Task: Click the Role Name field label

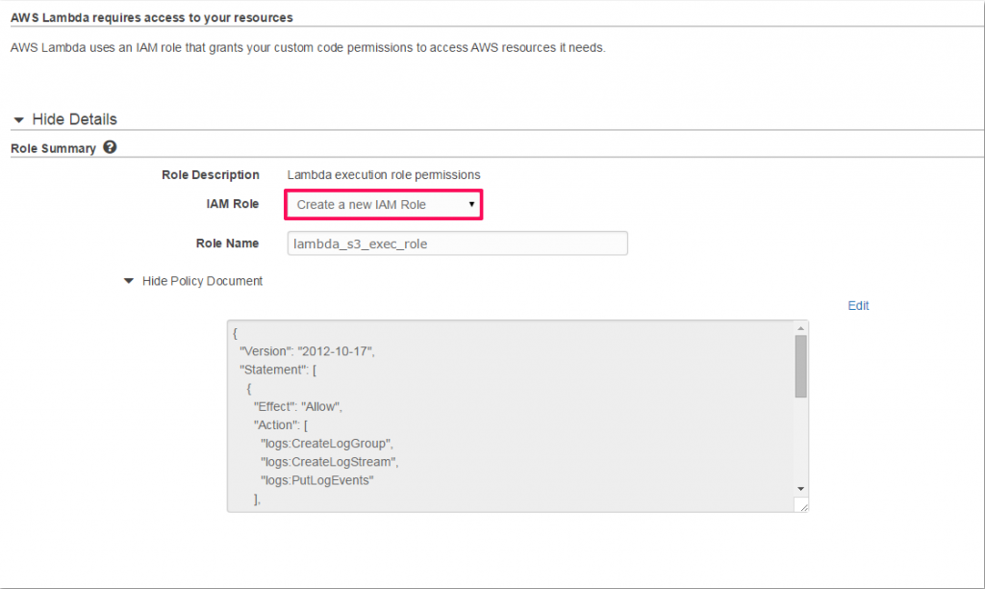Action: click(x=227, y=243)
